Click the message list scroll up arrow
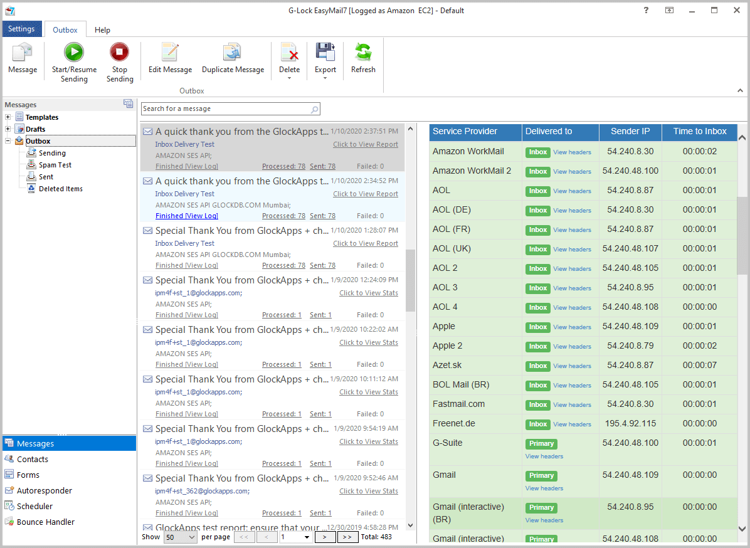The height and width of the screenshot is (548, 750). tap(410, 129)
